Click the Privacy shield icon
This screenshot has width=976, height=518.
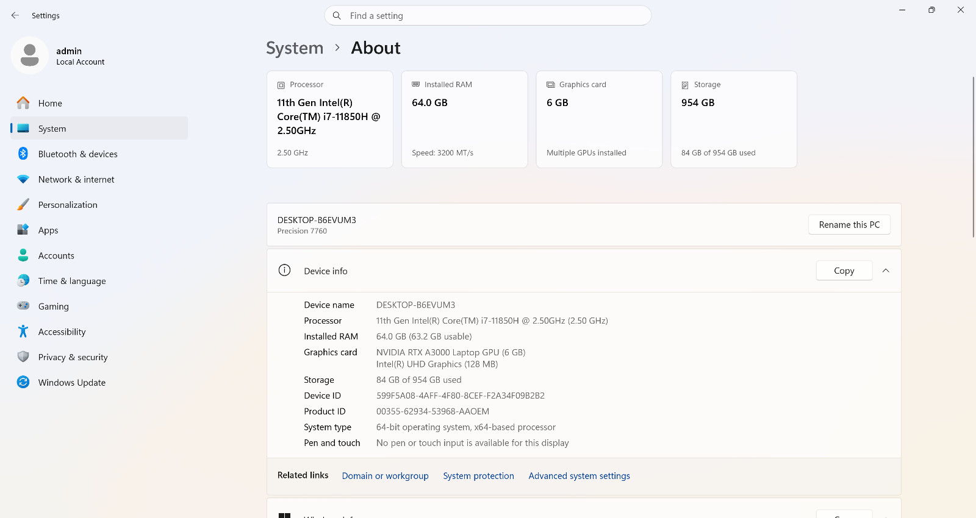point(23,357)
